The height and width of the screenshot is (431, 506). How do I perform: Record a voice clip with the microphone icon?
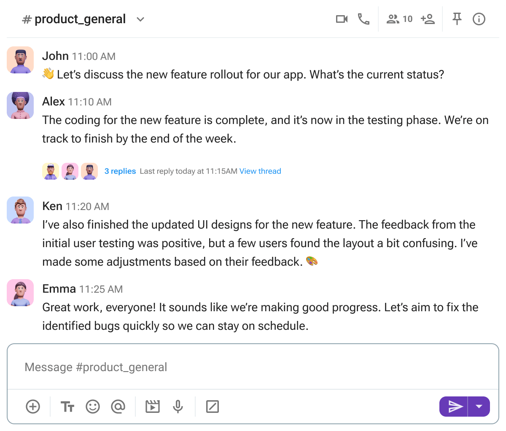click(x=178, y=407)
